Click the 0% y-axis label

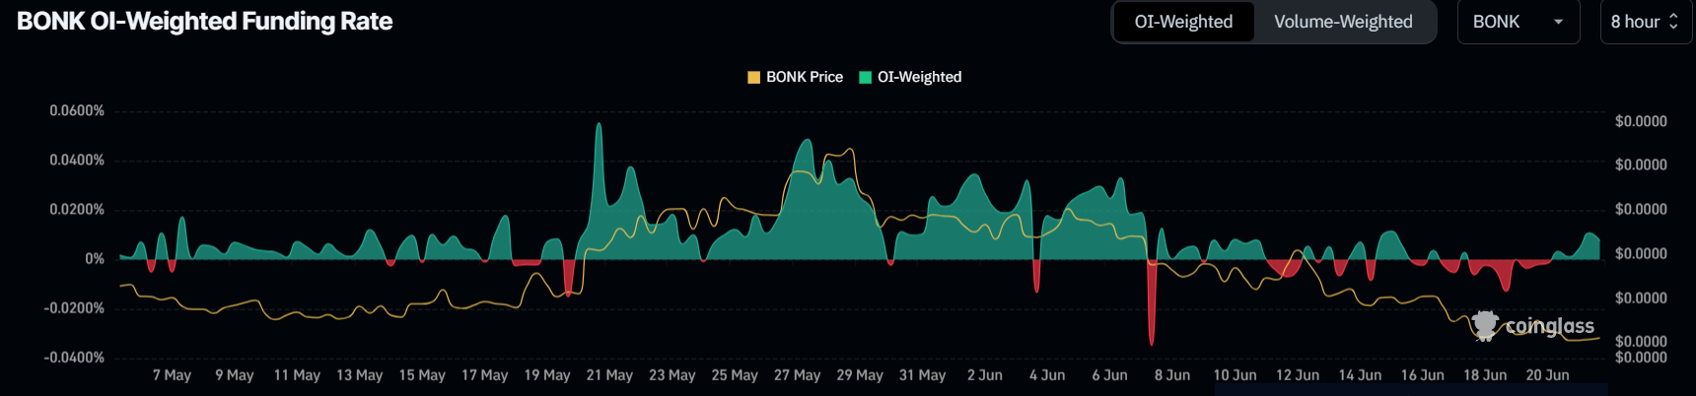coord(95,258)
